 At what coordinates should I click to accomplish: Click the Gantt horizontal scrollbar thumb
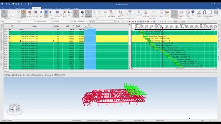point(180,68)
